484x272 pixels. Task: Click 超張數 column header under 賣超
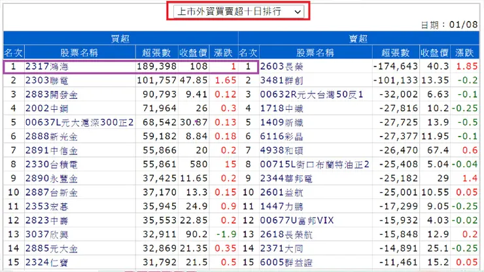(396, 52)
